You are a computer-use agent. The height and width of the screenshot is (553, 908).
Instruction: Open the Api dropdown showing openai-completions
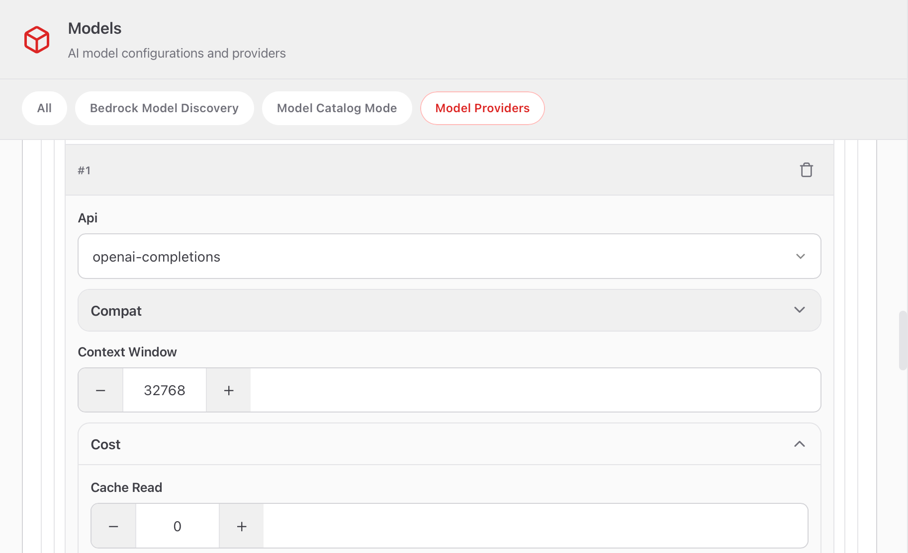[449, 257]
